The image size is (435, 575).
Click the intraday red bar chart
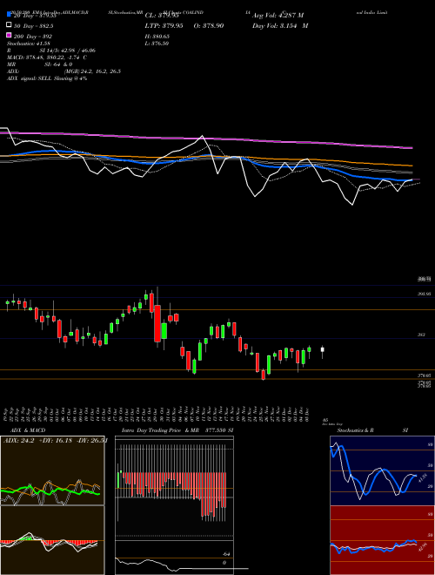tap(175, 488)
